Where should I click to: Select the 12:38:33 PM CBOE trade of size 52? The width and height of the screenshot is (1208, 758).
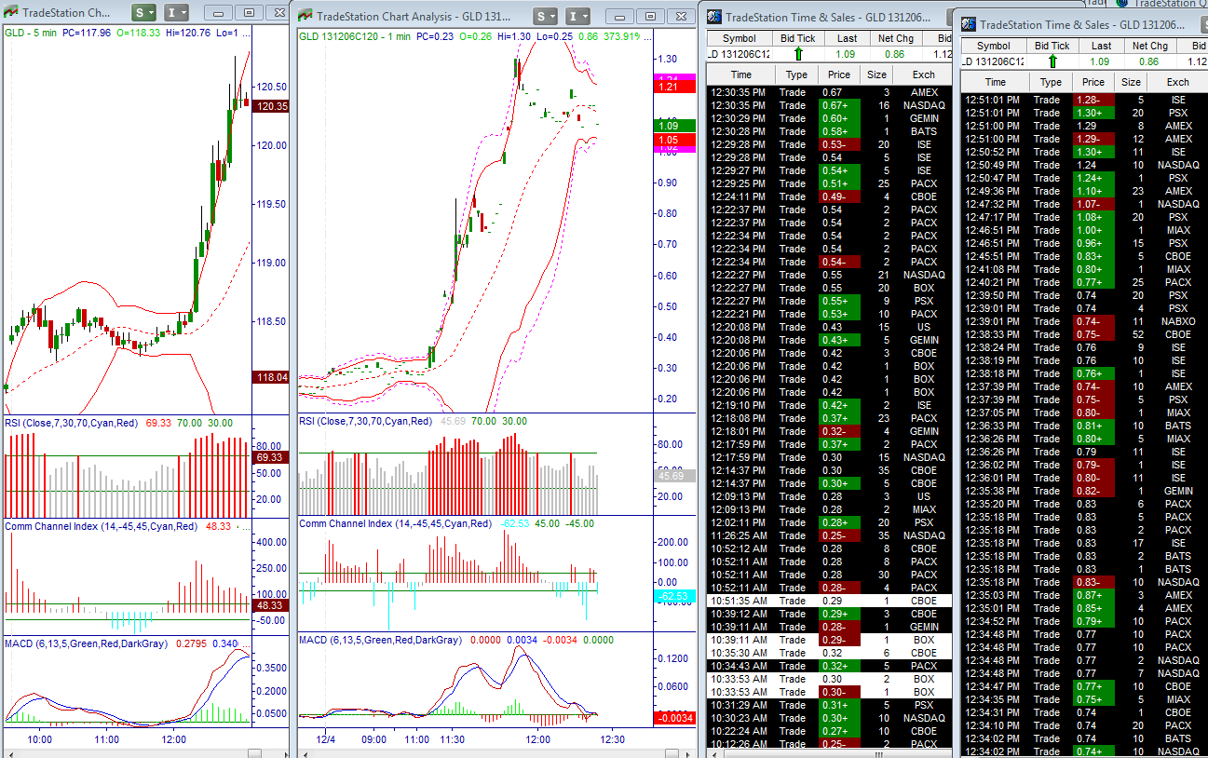tap(1085, 334)
